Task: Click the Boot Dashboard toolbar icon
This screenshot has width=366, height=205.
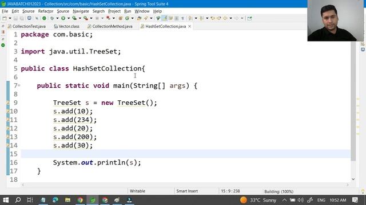Action: coord(29,18)
